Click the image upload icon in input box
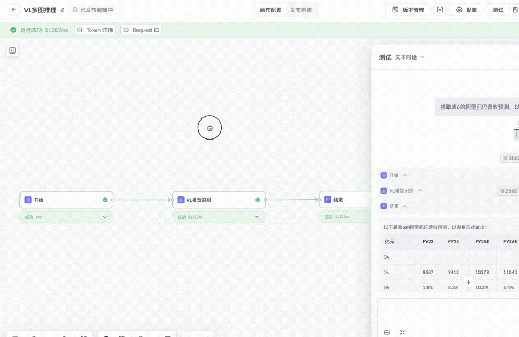This screenshot has height=337, width=519. pyautogui.click(x=387, y=332)
